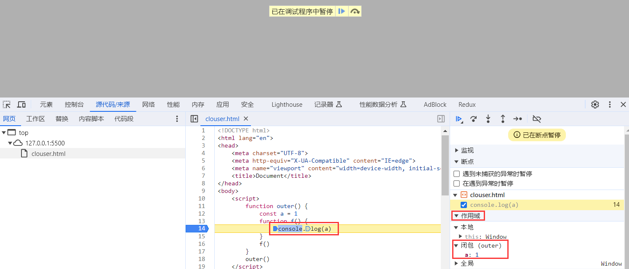The width and height of the screenshot is (629, 269).
Task: Collapse the 闭包 (outer) closure scope
Action: pyautogui.click(x=456, y=245)
